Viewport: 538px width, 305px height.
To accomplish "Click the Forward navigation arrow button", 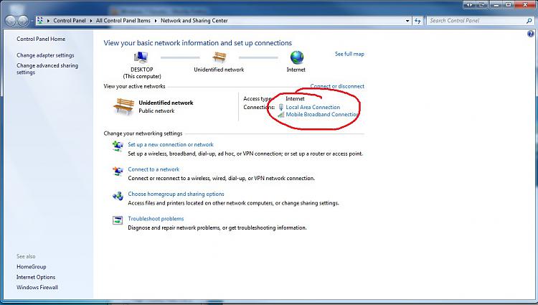I will tap(23, 21).
